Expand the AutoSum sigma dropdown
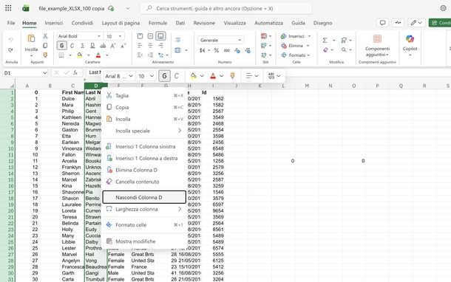The image size is (451, 282). coord(334,40)
